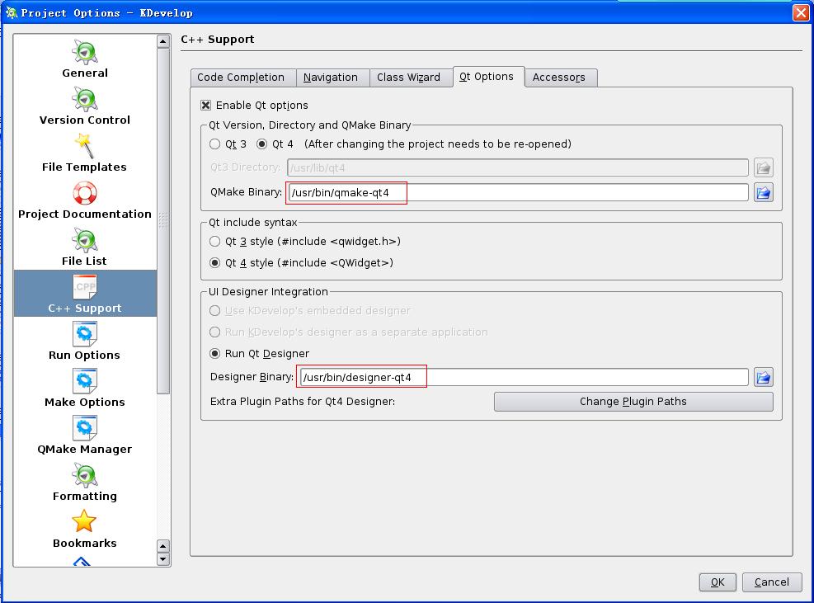Switch to the Navigation tab

point(332,78)
